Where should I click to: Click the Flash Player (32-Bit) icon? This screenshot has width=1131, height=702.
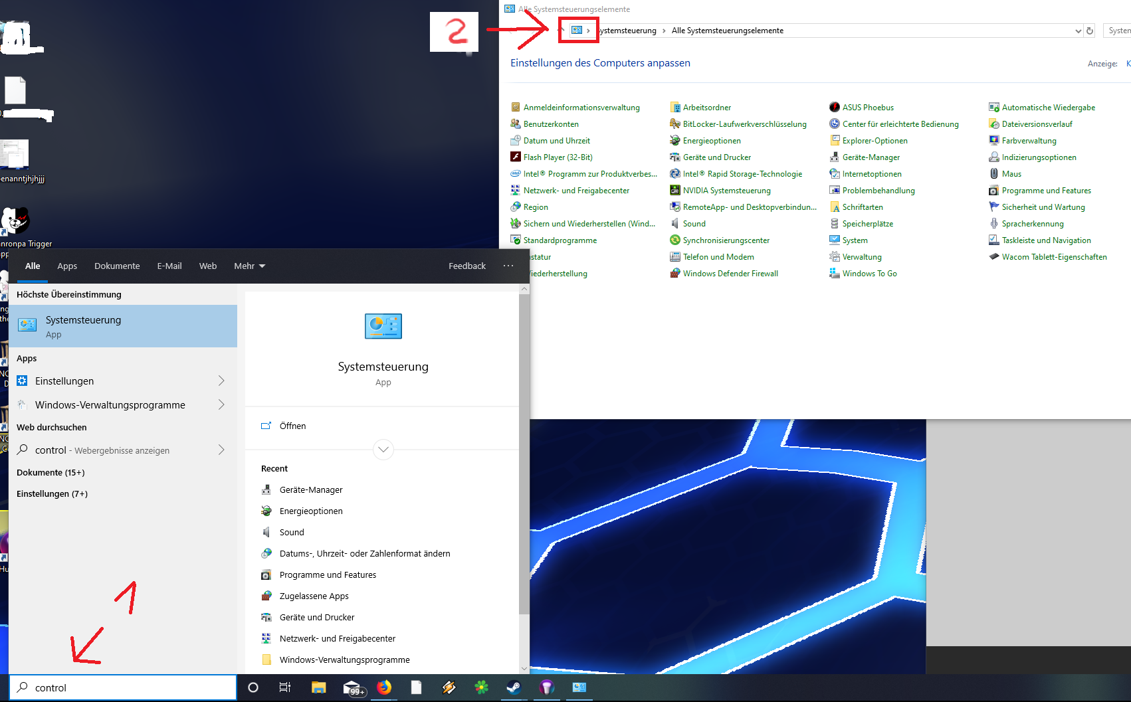(516, 157)
